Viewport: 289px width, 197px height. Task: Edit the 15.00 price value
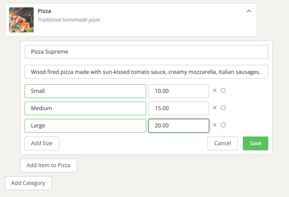(x=178, y=108)
